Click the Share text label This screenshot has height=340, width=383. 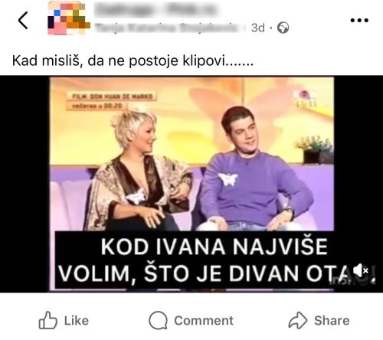[x=332, y=321]
